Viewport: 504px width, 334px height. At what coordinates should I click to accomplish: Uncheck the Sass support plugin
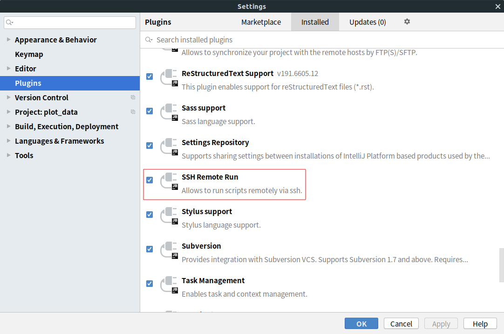pyautogui.click(x=150, y=111)
